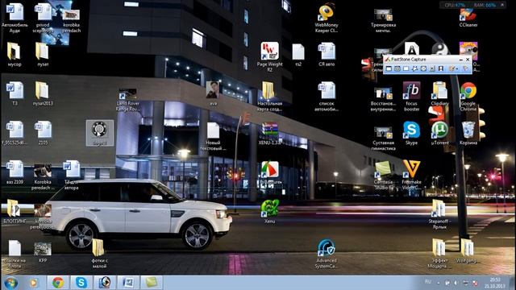Screen dimensions: 516x290
Task: Select Новый текстовый document icon
Action: pos(213,136)
